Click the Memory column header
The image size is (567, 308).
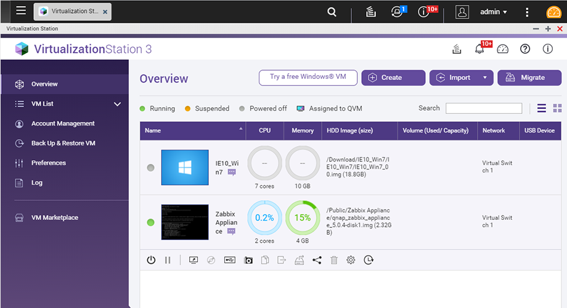tap(303, 131)
